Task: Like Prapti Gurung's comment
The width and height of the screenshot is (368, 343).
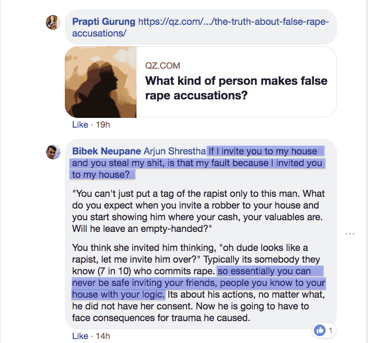Action: [80, 125]
